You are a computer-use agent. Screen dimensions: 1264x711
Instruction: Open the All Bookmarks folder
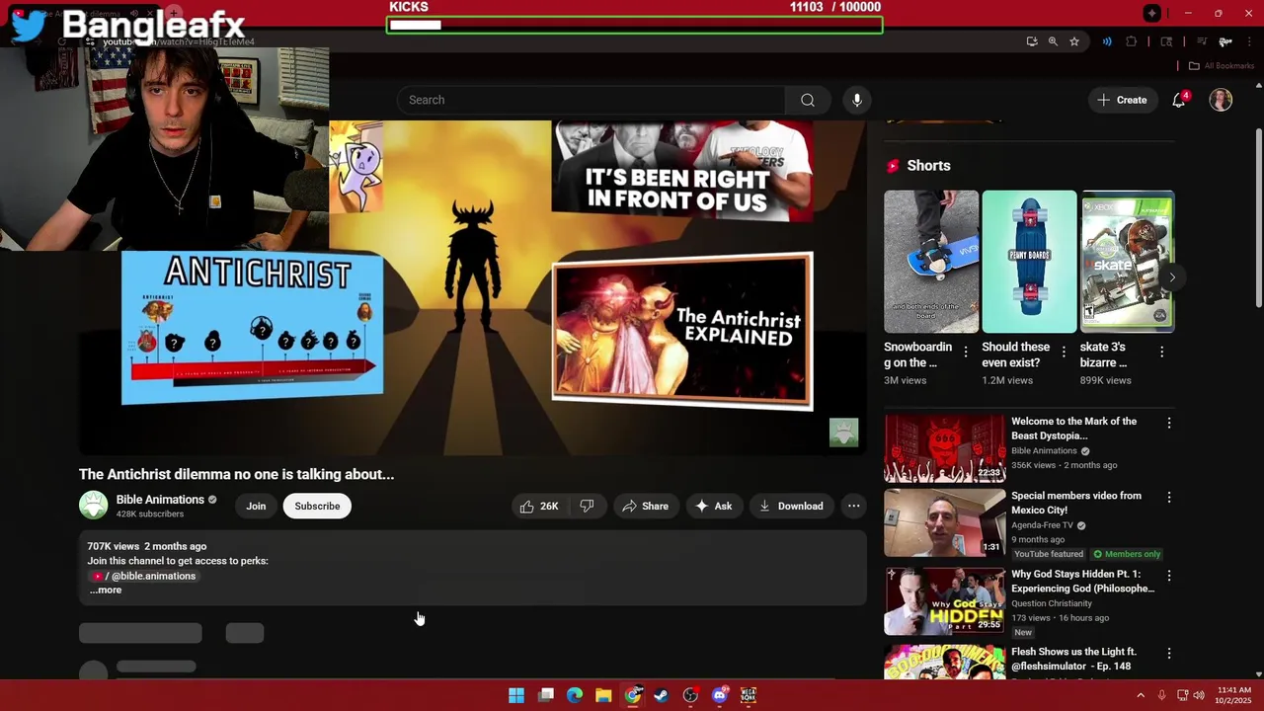[x=1222, y=66]
